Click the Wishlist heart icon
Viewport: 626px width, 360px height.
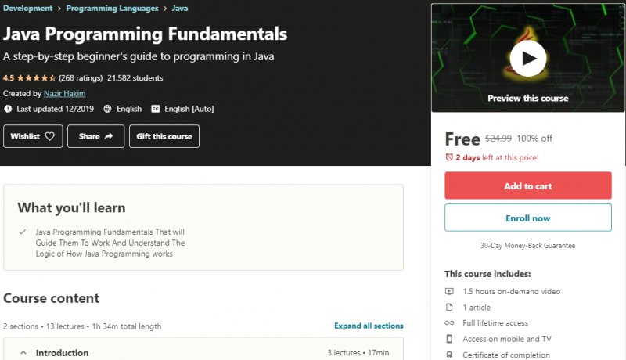[49, 136]
